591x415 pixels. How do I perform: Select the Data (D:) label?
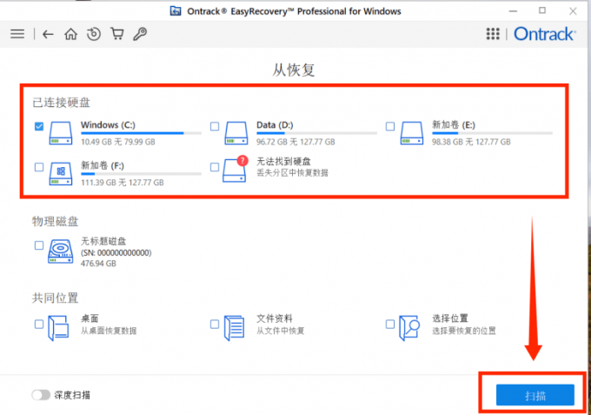pyautogui.click(x=275, y=125)
